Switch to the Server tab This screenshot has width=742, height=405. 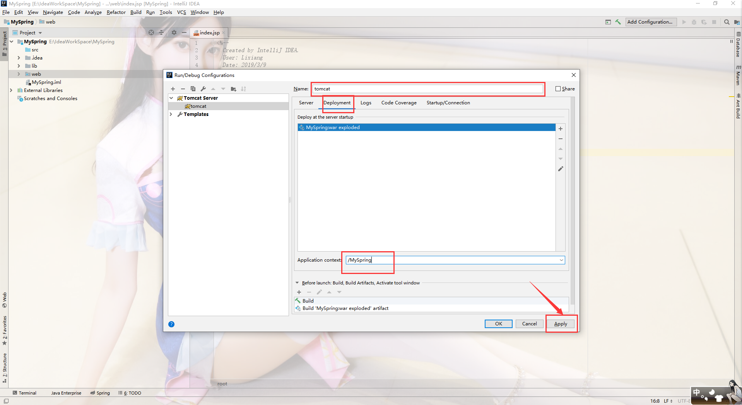tap(306, 103)
